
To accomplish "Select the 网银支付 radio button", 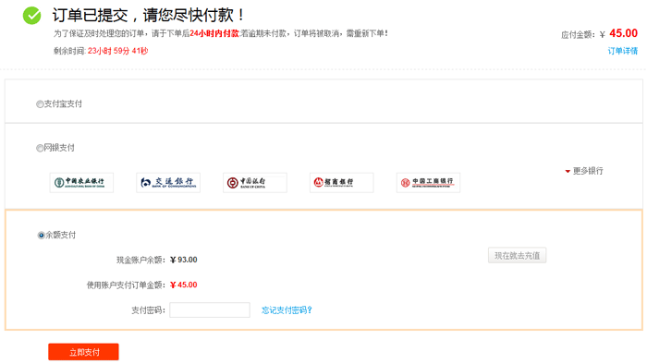I will point(40,148).
